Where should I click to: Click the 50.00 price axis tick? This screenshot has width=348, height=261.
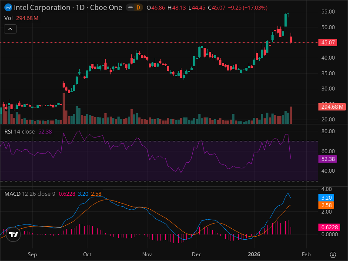click(x=328, y=27)
